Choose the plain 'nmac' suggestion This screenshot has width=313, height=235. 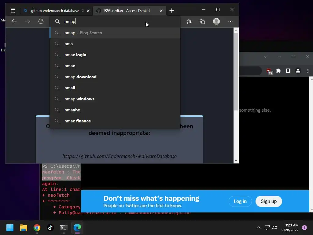click(x=115, y=66)
